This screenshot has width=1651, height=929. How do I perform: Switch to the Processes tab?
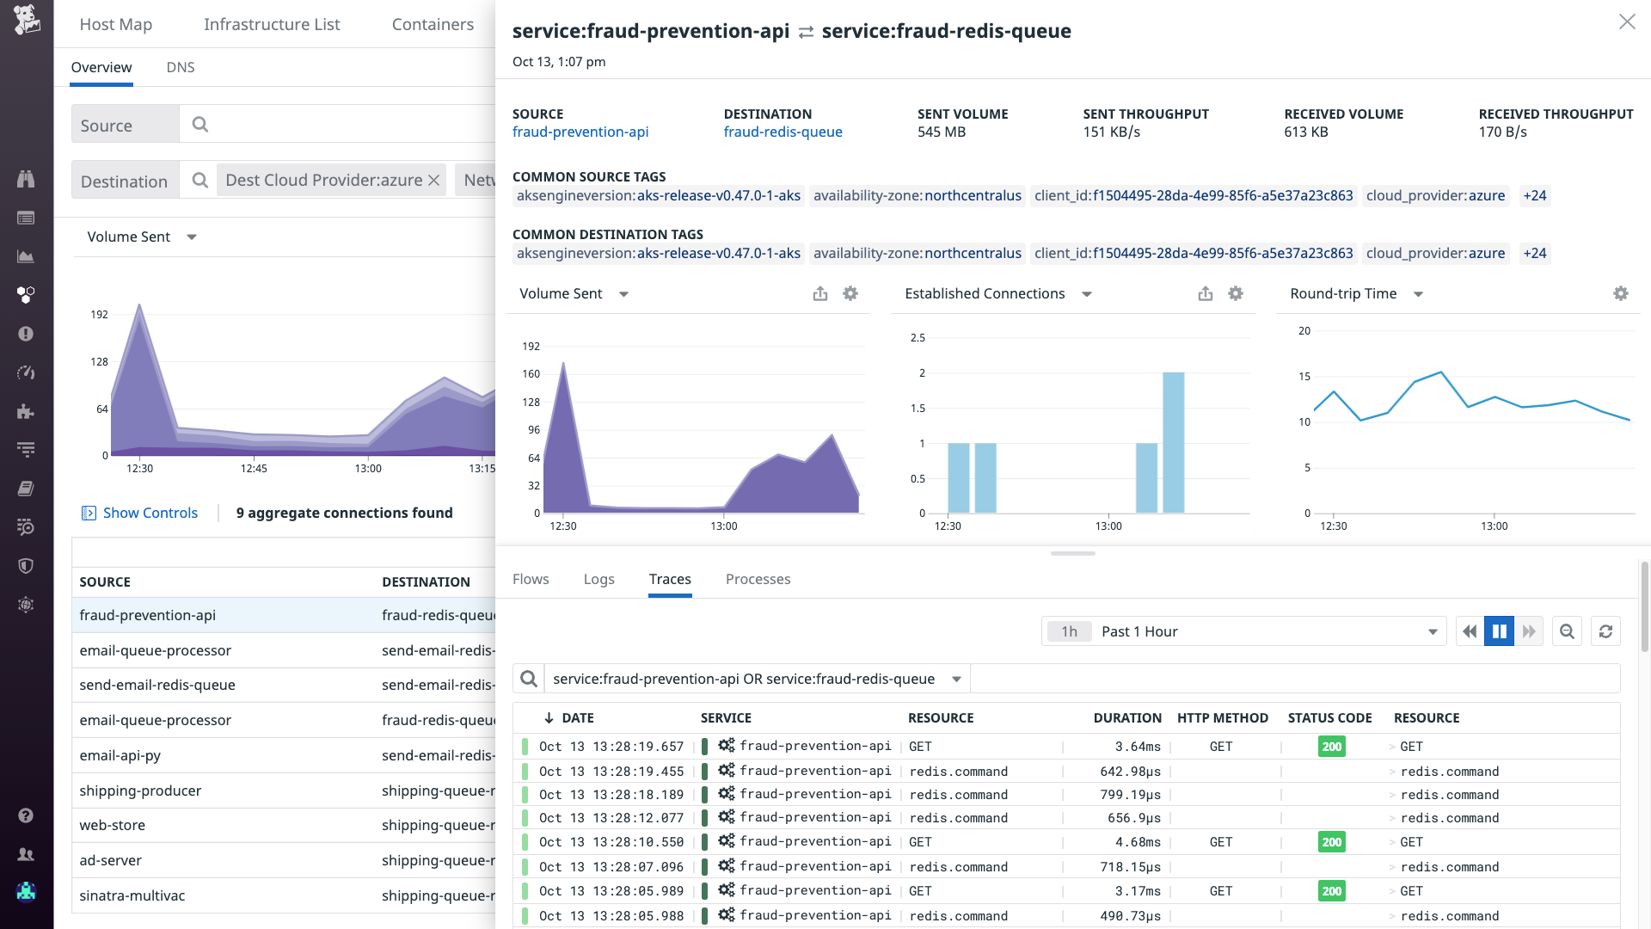(x=758, y=579)
